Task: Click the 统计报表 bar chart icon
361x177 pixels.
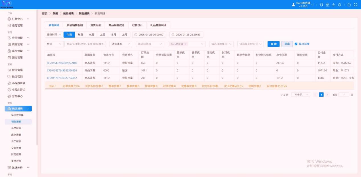Action: [9, 109]
